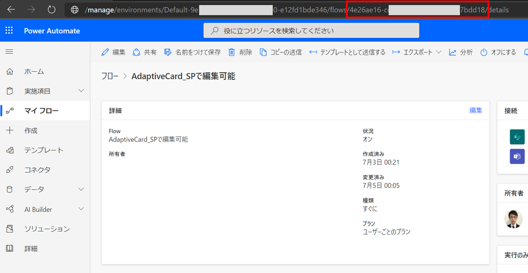Screen dimensions: 528x273
Task: Click the export arrow icon
Action: click(396, 52)
